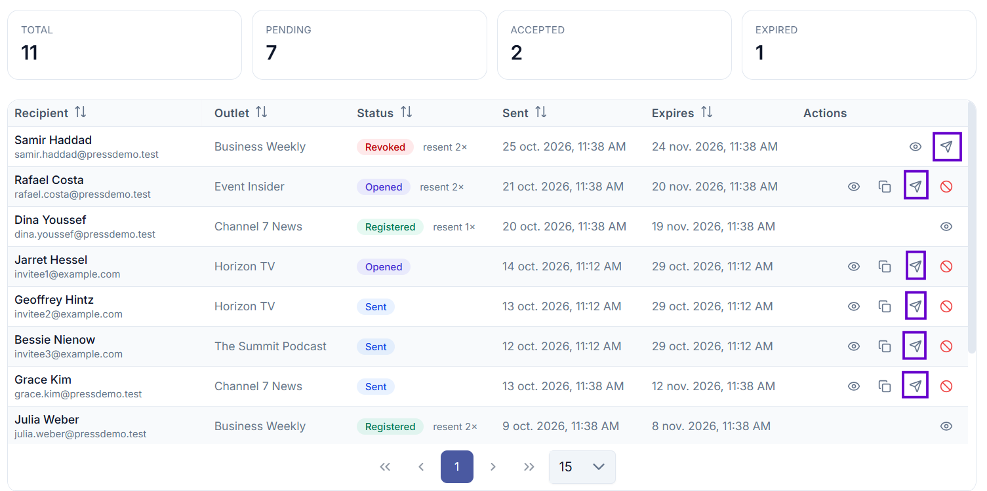Click The Summit Podcast outlet cell
The width and height of the screenshot is (987, 491).
pyautogui.click(x=270, y=346)
